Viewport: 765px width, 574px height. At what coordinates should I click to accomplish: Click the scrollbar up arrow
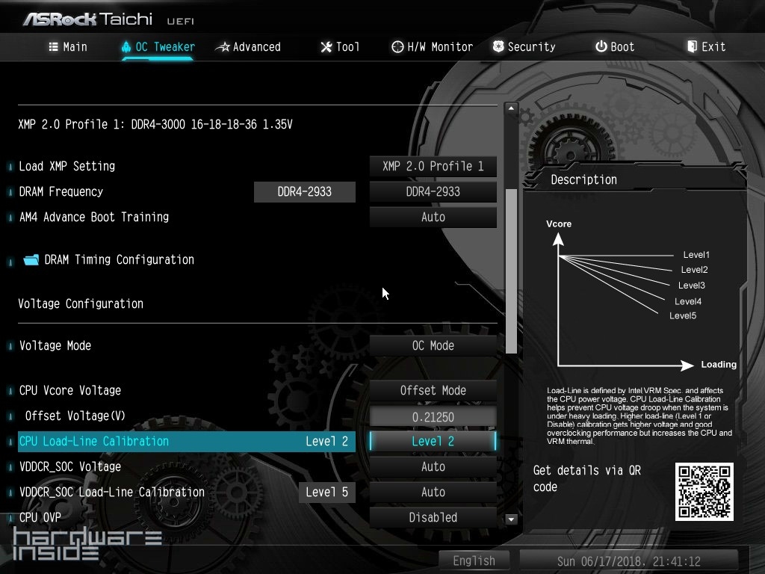tap(511, 108)
